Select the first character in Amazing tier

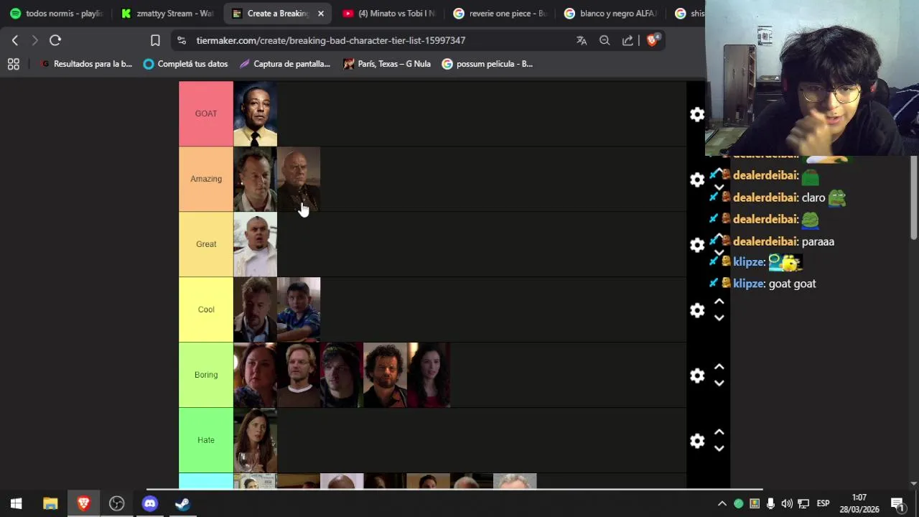pos(255,179)
